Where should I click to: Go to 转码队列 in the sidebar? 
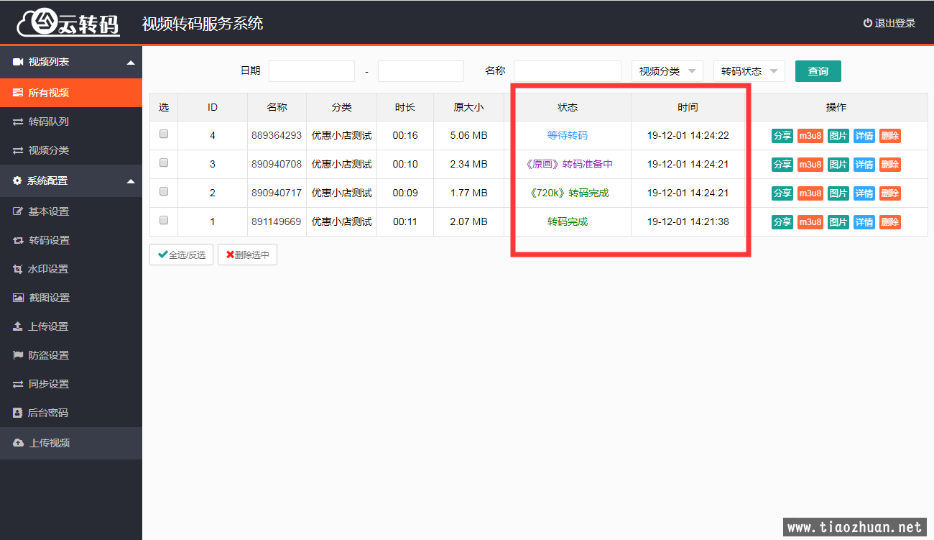tap(71, 122)
